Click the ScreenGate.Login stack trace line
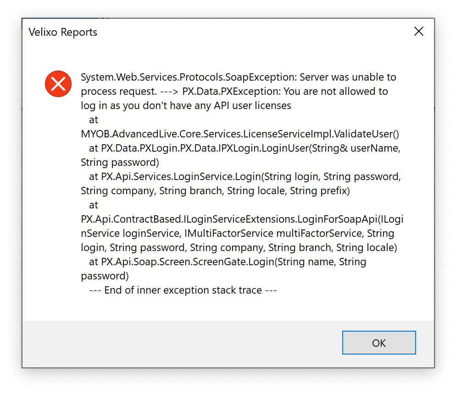The image size is (456, 393). pos(228,262)
